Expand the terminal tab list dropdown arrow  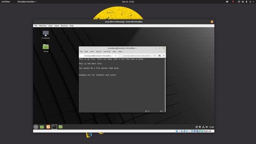(164, 56)
